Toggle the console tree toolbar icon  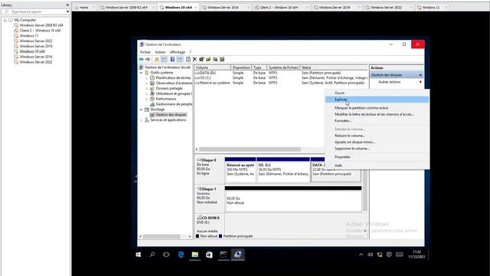coord(164,59)
